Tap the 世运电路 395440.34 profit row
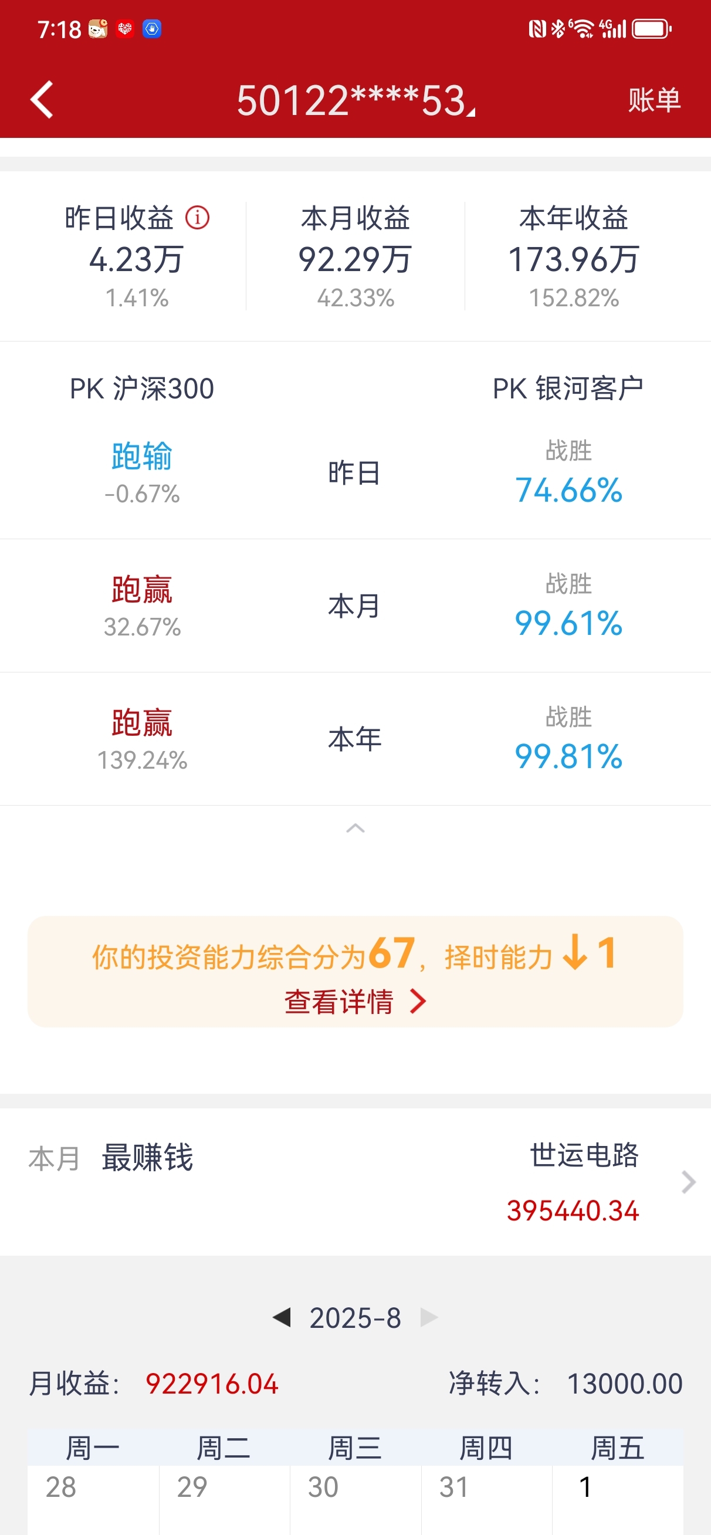 [x=355, y=1182]
